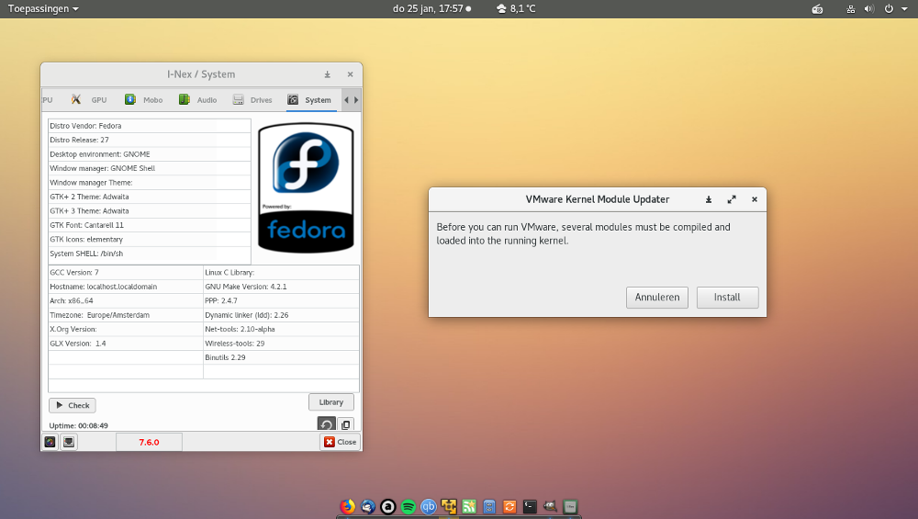Switch to the Audio tab
The width and height of the screenshot is (918, 519).
[x=198, y=99]
